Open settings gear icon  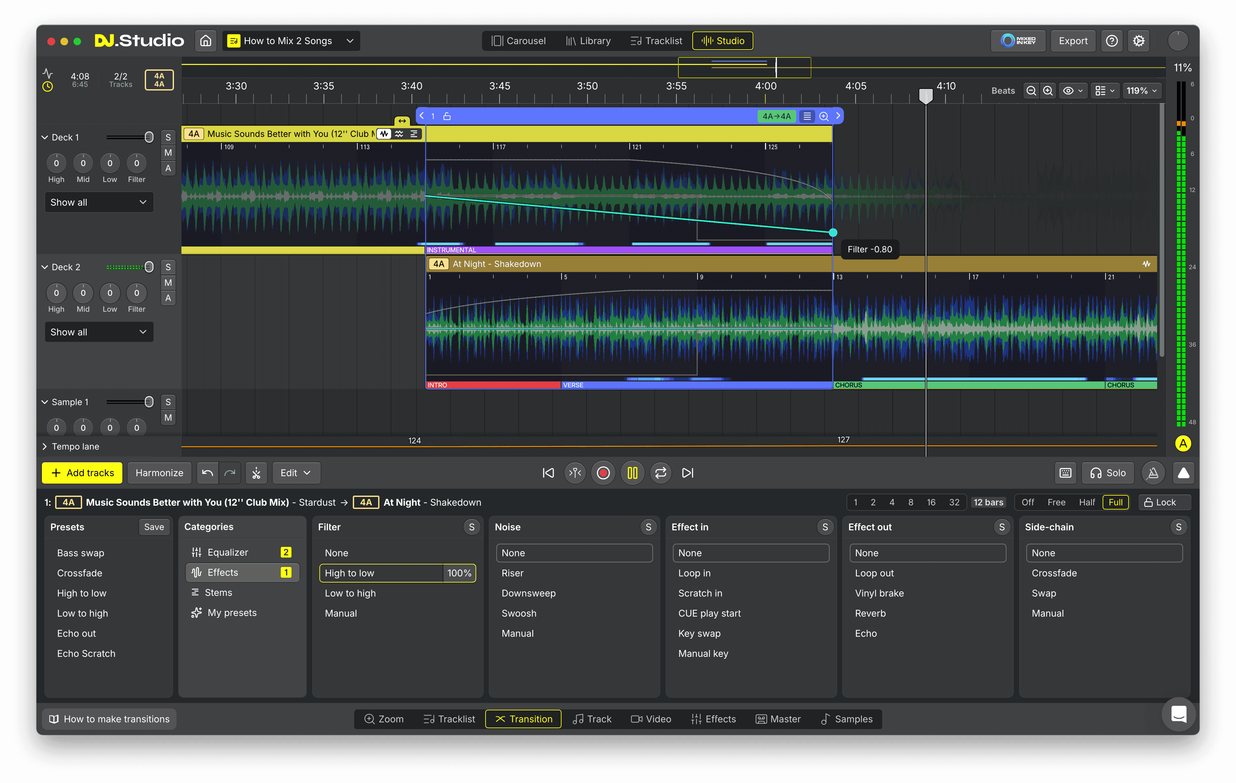tap(1139, 41)
